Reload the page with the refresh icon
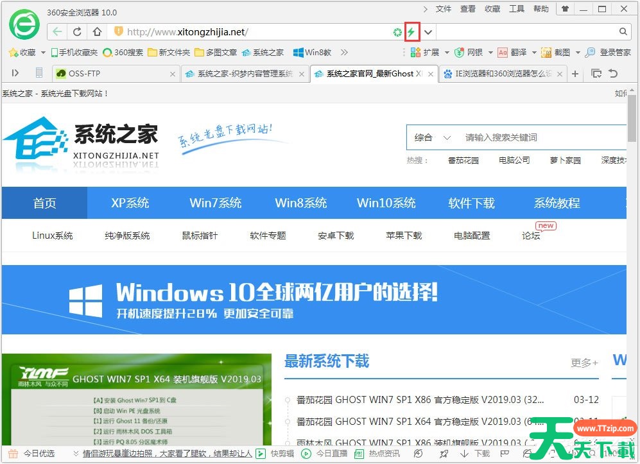Screen dimensions: 640x464 pyautogui.click(x=77, y=32)
